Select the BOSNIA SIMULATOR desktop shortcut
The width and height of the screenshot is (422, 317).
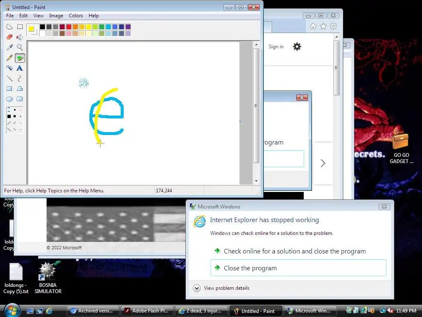(x=48, y=278)
